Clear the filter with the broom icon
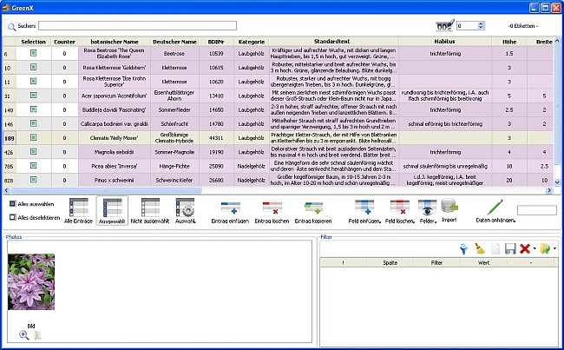The image size is (564, 350). [x=480, y=248]
